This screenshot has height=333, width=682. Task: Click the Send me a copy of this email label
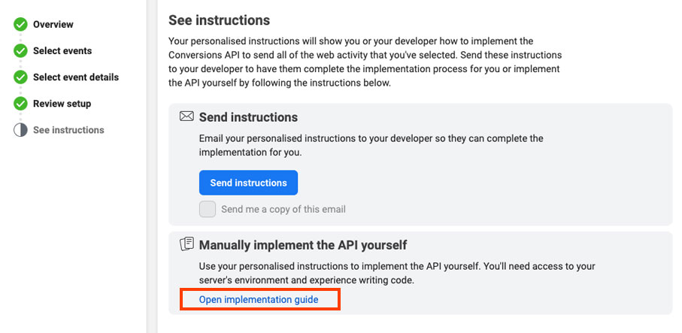coord(283,209)
